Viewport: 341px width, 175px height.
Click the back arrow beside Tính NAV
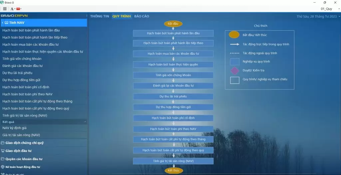coord(3,23)
